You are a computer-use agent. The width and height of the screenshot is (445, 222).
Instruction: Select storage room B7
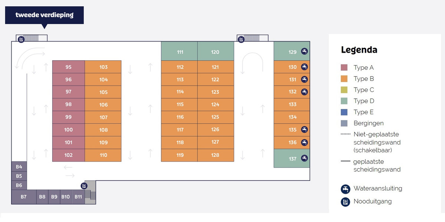pyautogui.click(x=24, y=197)
